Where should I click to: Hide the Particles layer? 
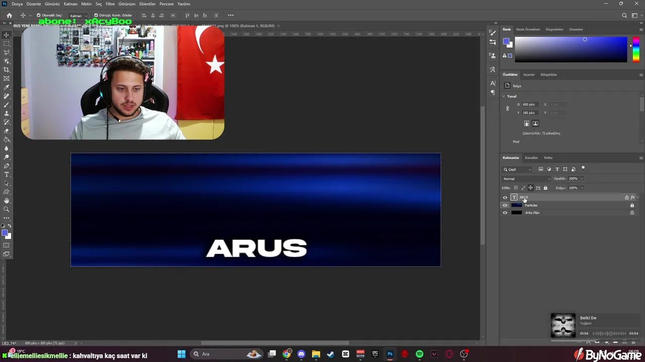[x=505, y=205]
